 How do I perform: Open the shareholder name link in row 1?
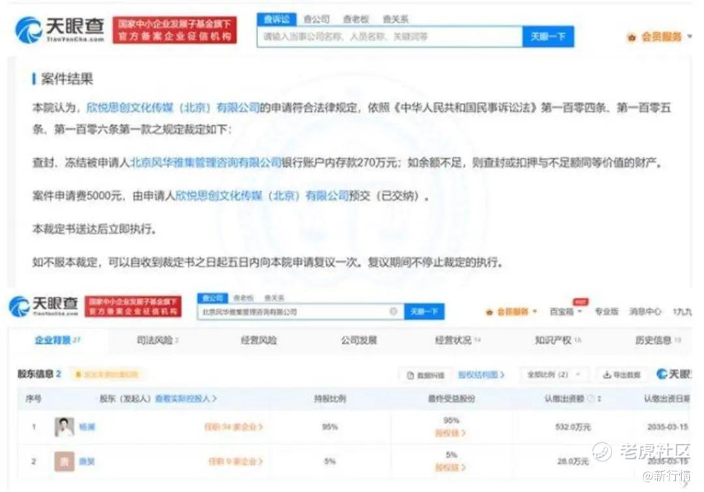87,427
